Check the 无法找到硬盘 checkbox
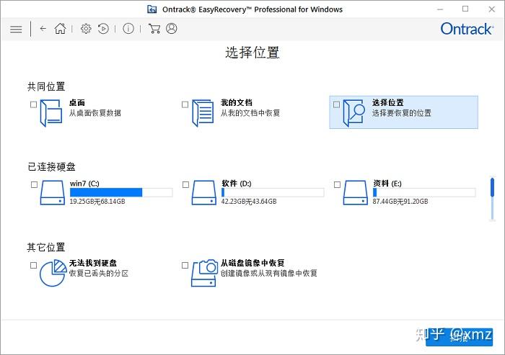The image size is (505, 355). [33, 265]
